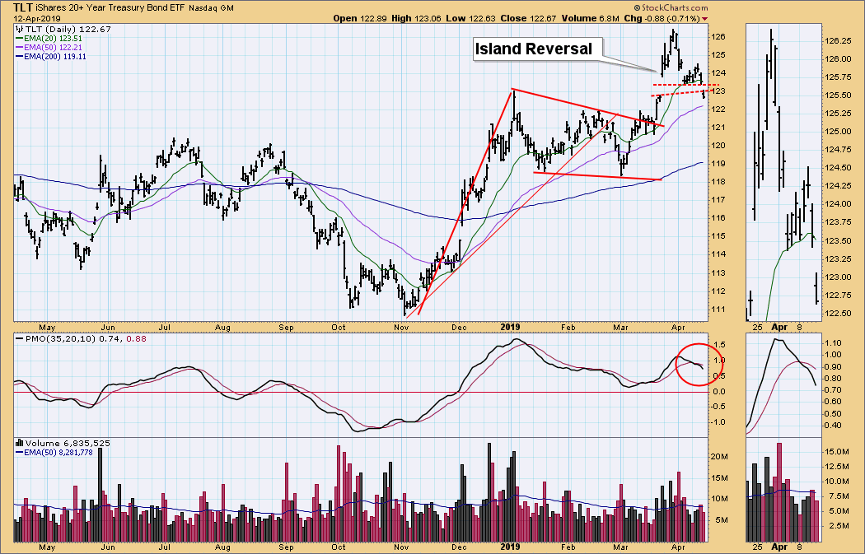Click the green EMA(20) 123.51 legend entry

pyautogui.click(x=49, y=39)
